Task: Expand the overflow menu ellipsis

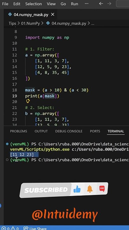Action: pos(87,4)
